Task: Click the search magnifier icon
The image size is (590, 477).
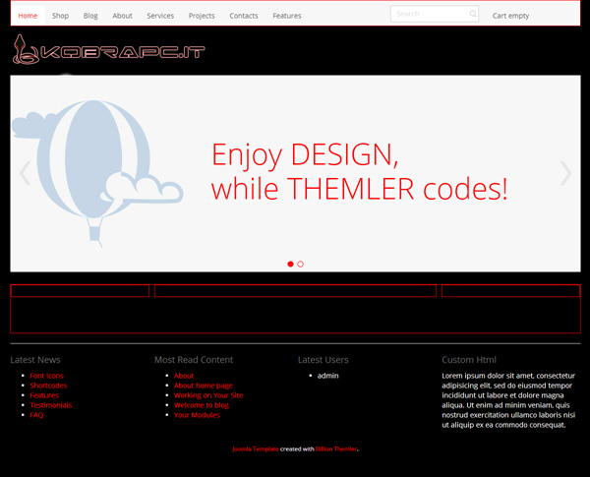Action: [473, 14]
